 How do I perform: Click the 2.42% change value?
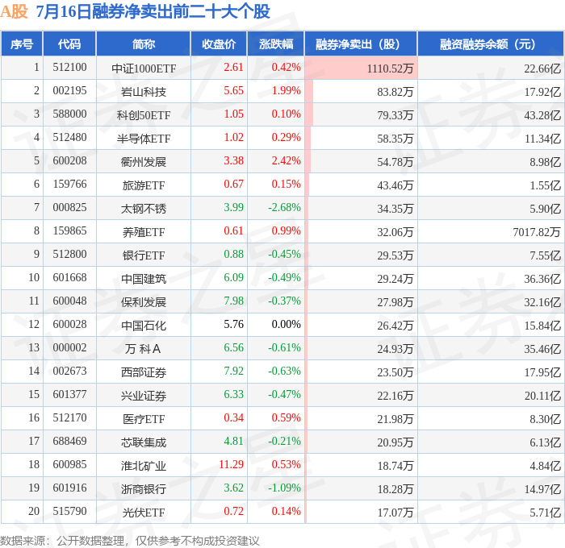pos(286,160)
